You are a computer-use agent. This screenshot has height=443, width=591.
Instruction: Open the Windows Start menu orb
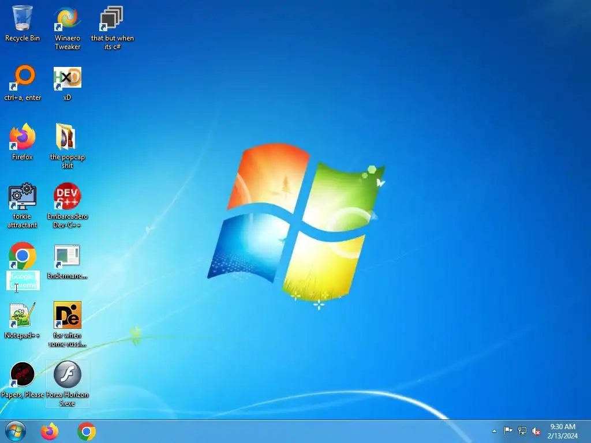point(16,431)
